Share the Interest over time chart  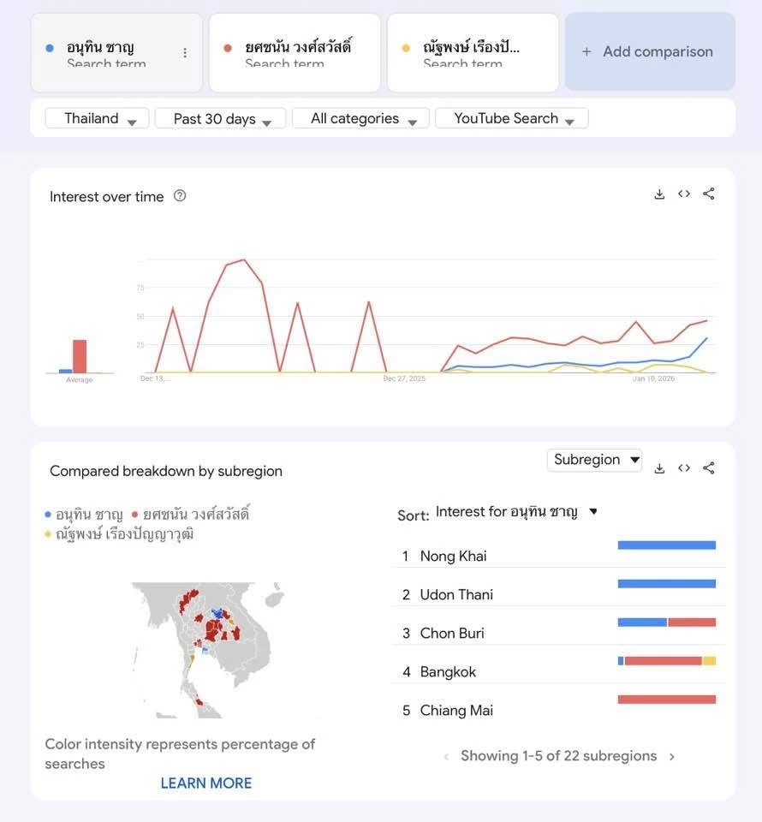click(x=709, y=194)
